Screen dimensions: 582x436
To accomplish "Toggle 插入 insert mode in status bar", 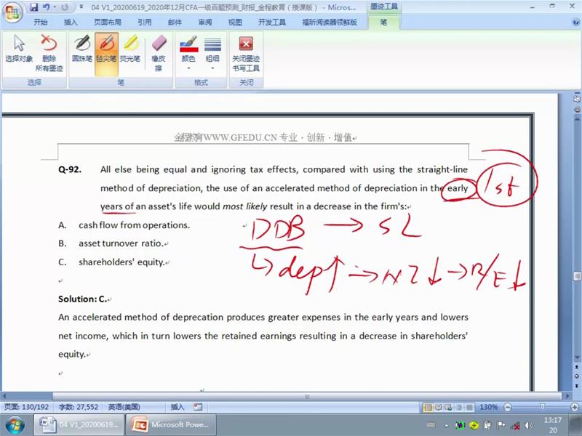I will (x=177, y=407).
